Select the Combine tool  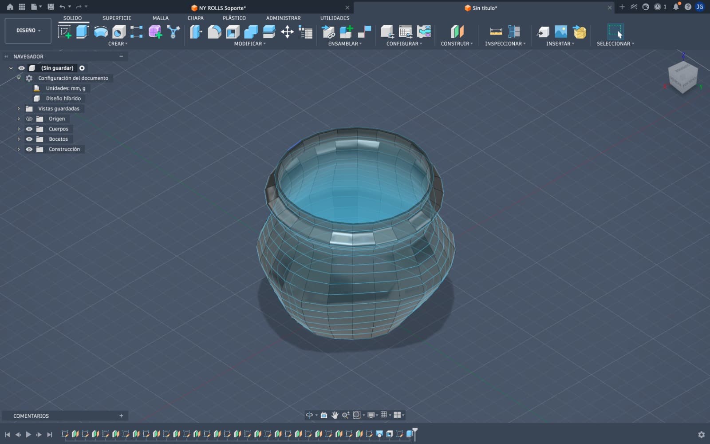[x=251, y=32]
